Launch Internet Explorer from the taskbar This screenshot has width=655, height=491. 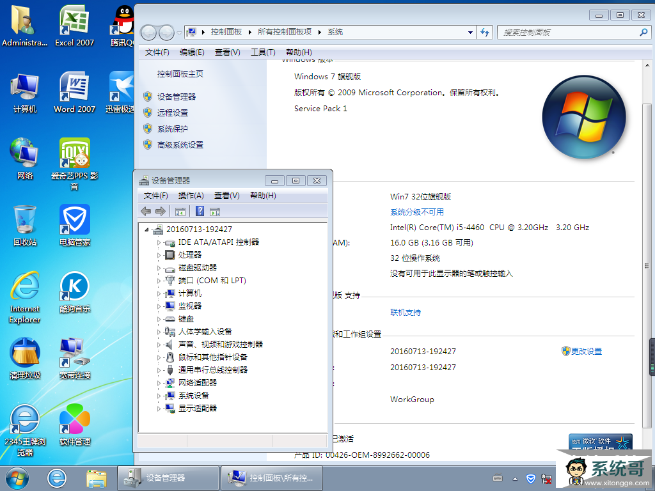(56, 478)
